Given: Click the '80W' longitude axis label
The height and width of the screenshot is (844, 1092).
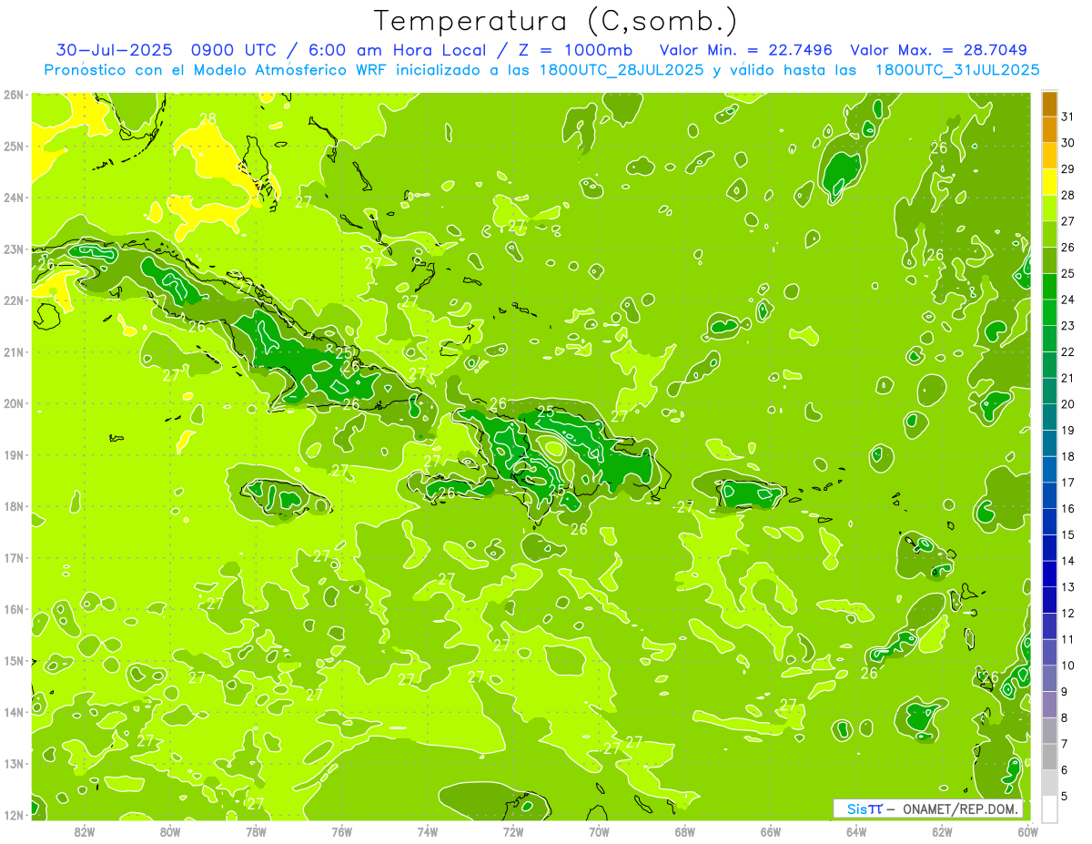Looking at the screenshot, I should 170,831.
